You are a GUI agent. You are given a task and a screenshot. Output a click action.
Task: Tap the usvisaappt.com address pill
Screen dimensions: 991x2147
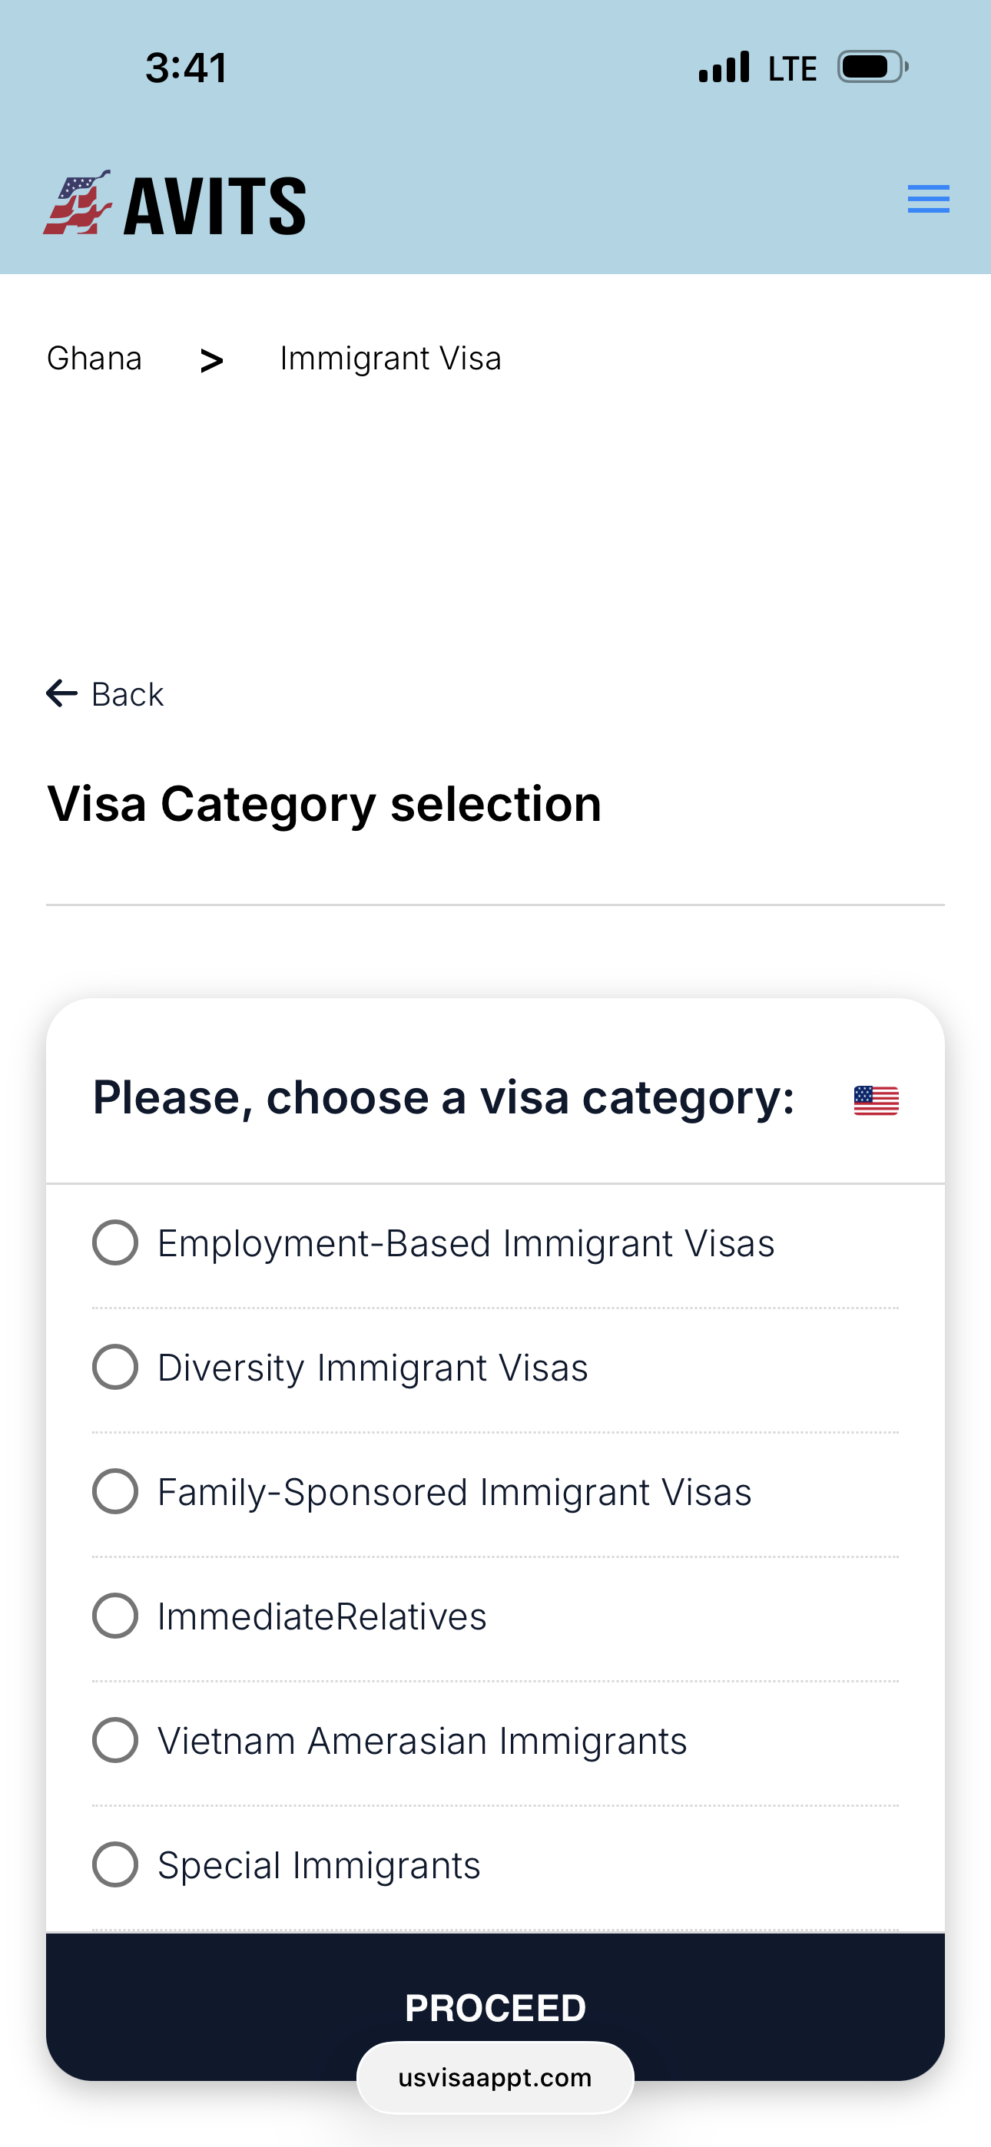495,2078
